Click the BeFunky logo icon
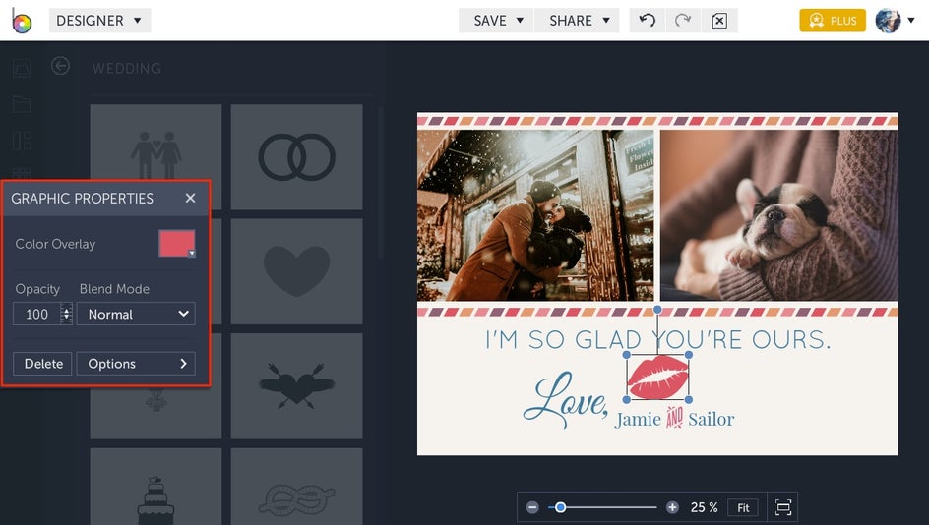 pyautogui.click(x=22, y=22)
